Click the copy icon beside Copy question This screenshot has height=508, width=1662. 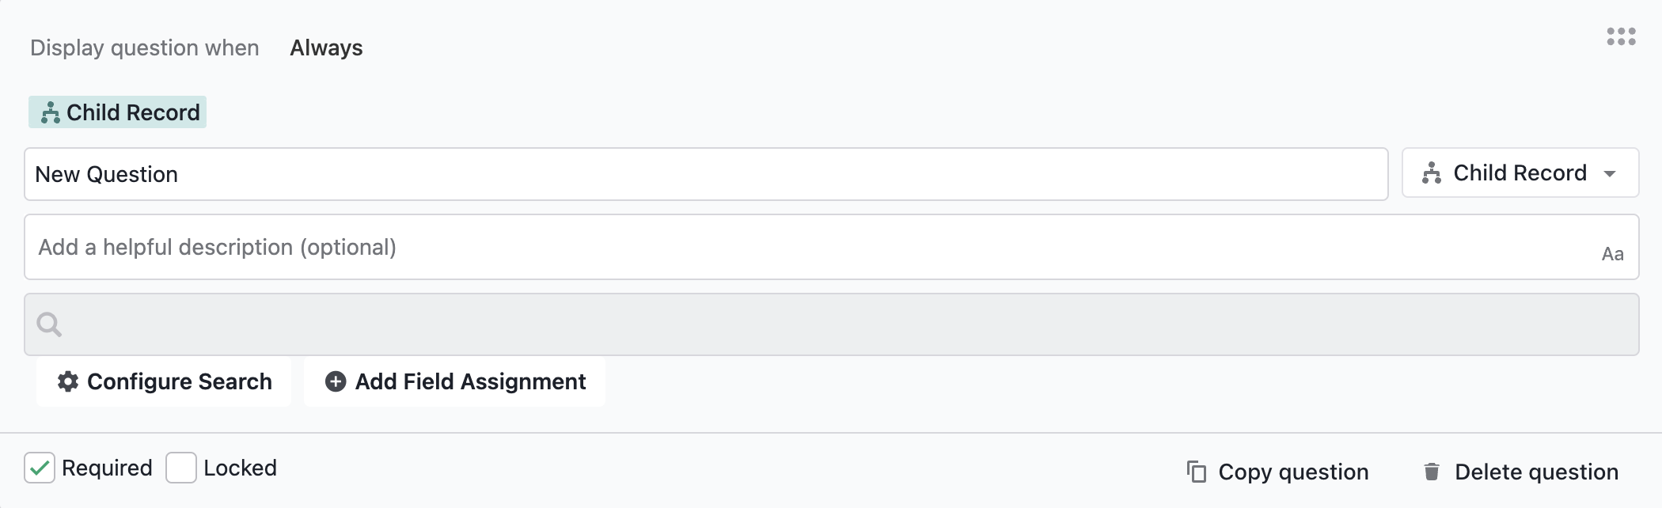(1197, 472)
